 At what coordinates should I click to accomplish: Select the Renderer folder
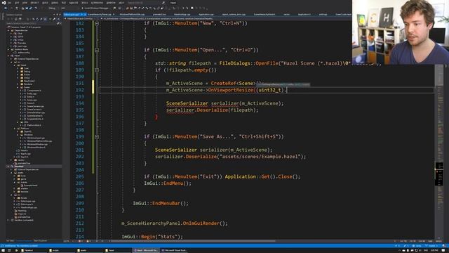[x=28, y=84]
